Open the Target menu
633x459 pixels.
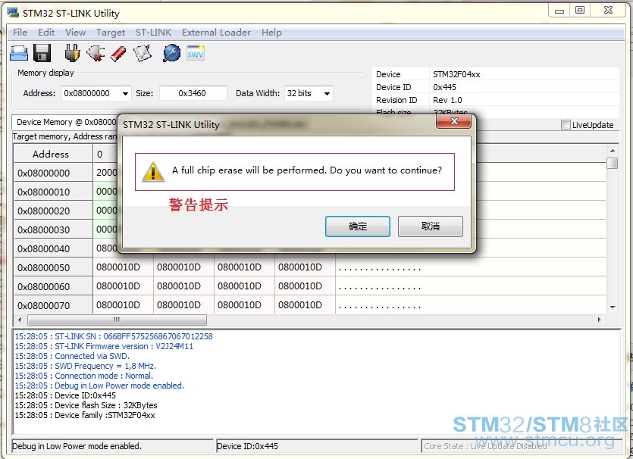pos(111,33)
